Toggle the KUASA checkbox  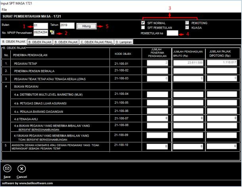tap(187, 28)
